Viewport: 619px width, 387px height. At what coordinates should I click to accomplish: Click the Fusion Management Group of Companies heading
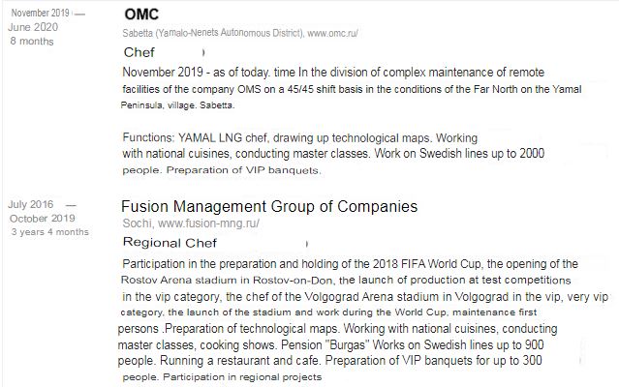point(269,206)
